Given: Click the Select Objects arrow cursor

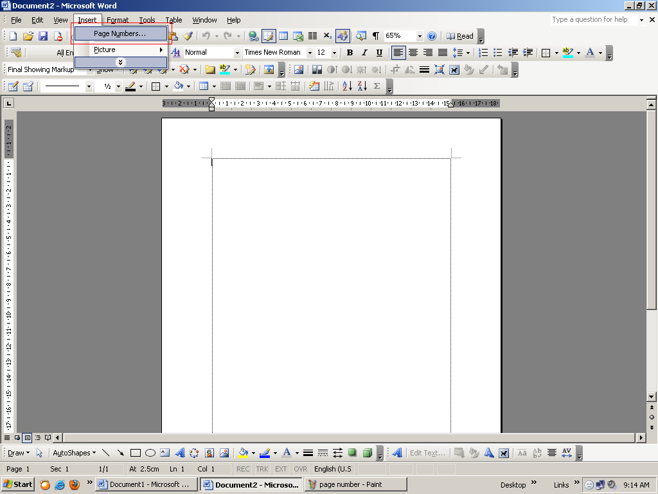Looking at the screenshot, I should (x=39, y=453).
